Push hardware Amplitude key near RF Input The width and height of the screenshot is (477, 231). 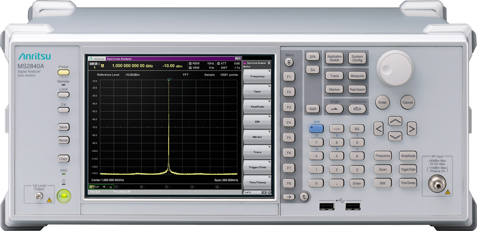click(x=408, y=156)
